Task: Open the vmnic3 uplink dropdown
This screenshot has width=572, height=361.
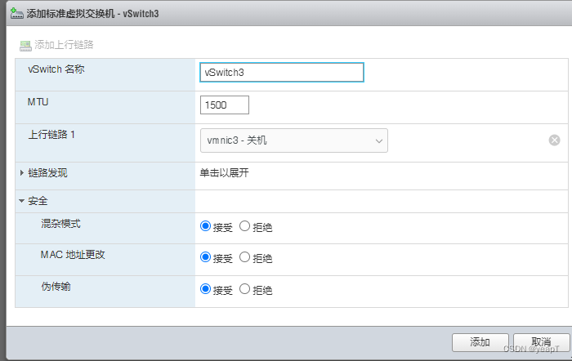Action: [x=293, y=140]
